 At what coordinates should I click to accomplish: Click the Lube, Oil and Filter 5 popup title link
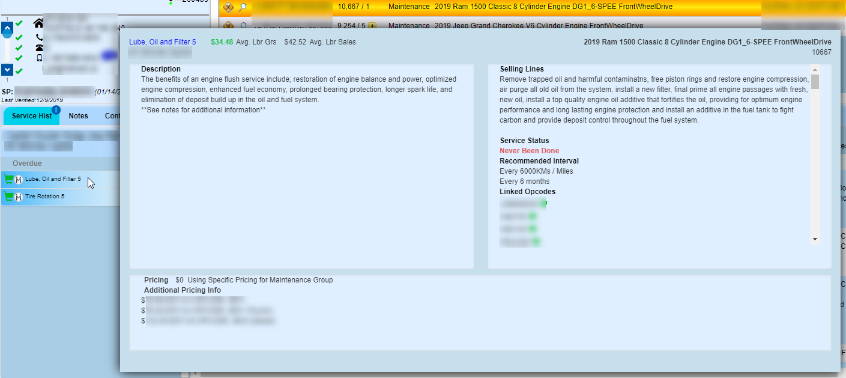[x=162, y=42]
